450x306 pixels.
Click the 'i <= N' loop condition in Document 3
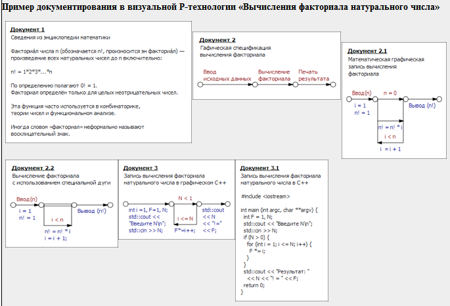(x=185, y=218)
